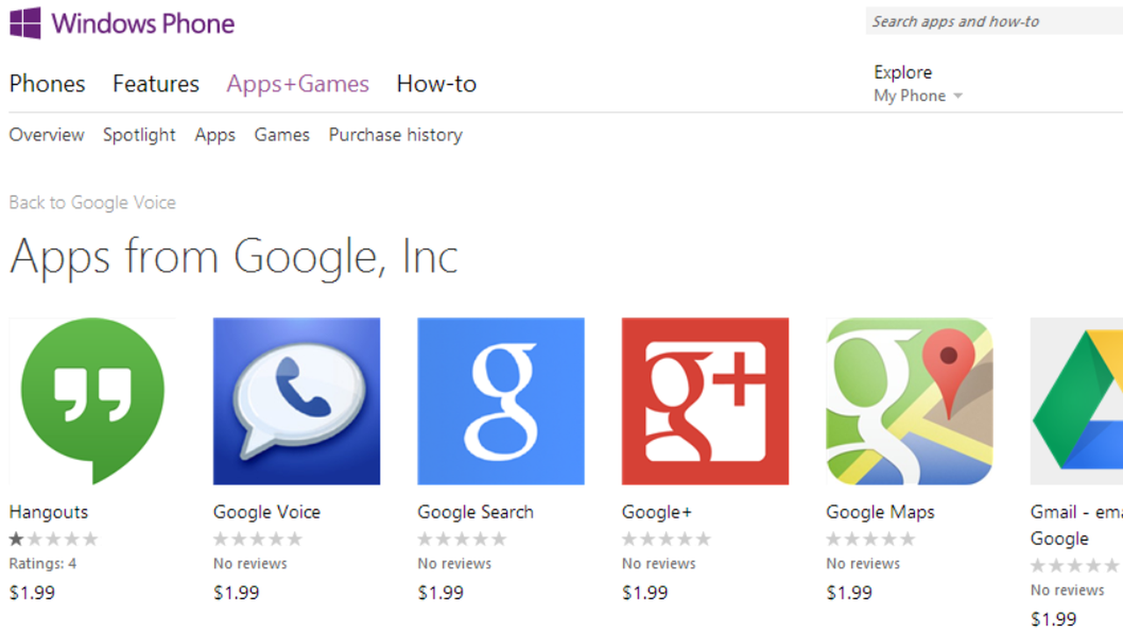The width and height of the screenshot is (1123, 632).
Task: Open the Explore section
Action: [903, 72]
